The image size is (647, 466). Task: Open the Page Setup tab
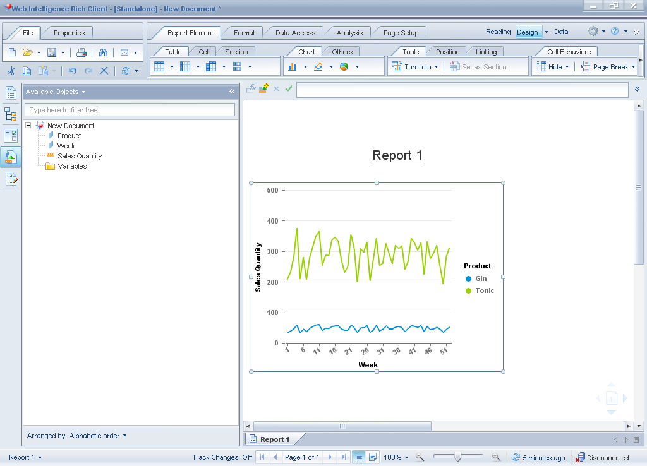401,33
